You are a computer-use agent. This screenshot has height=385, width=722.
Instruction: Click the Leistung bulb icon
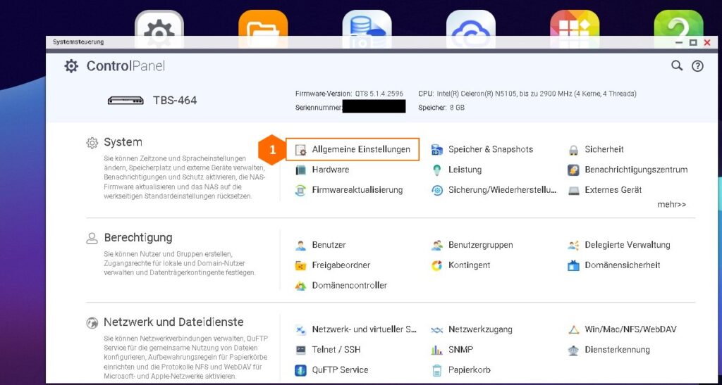(437, 170)
